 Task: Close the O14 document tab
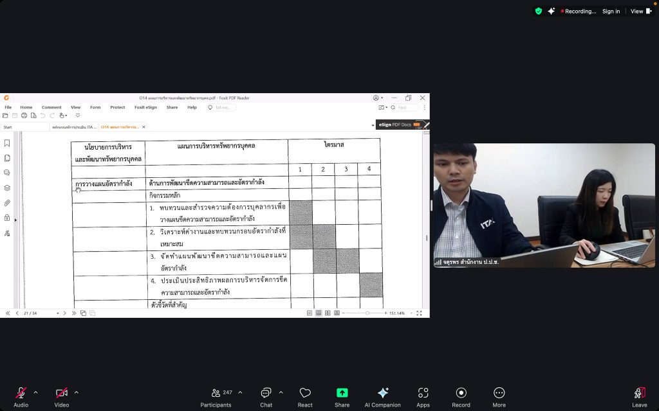[144, 127]
